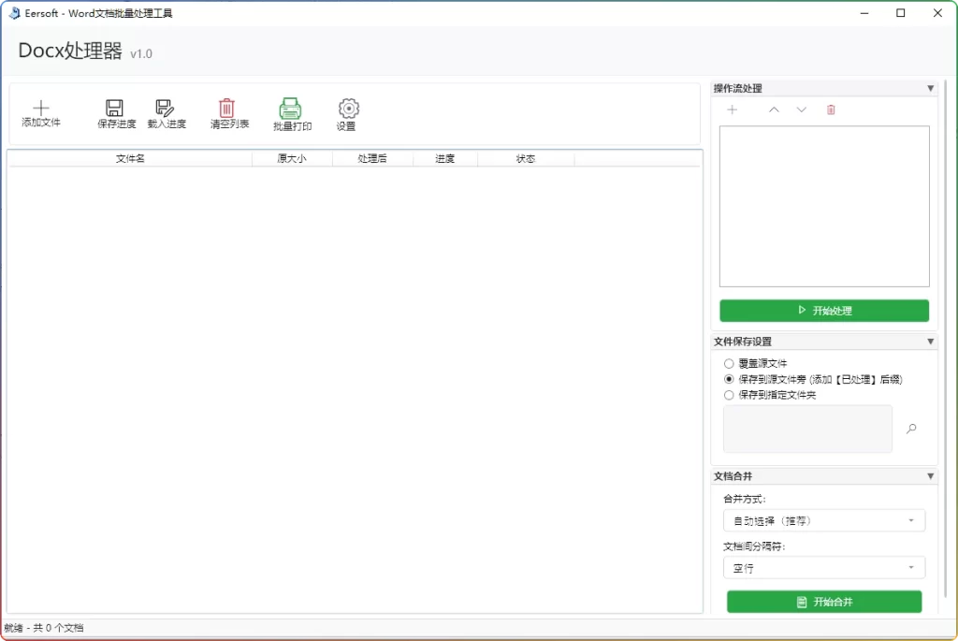
Task: Add a step with the operation flow plus icon
Action: (733, 109)
